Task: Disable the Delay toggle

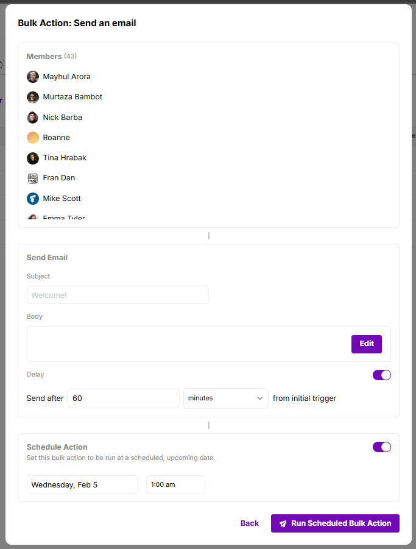Action: [x=382, y=375]
